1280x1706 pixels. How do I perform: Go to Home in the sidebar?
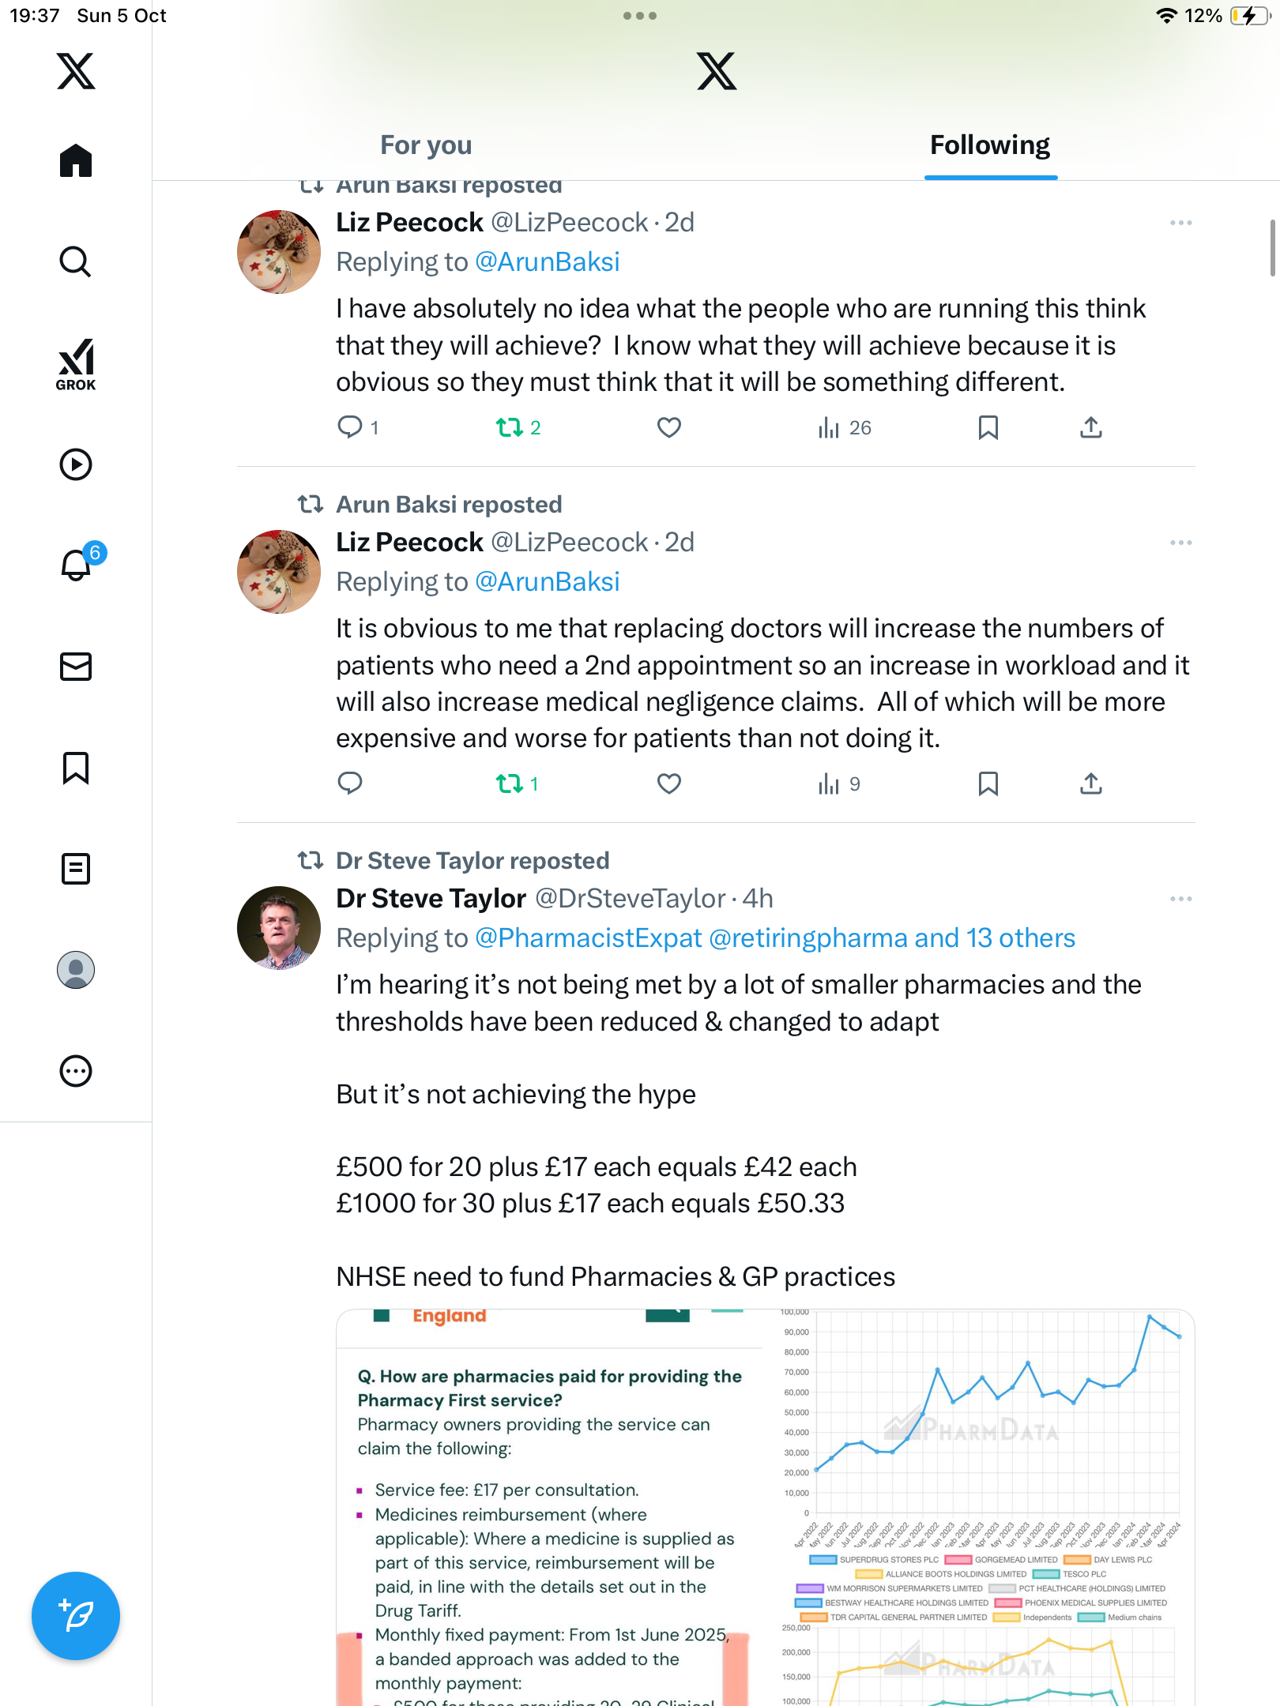click(x=76, y=161)
